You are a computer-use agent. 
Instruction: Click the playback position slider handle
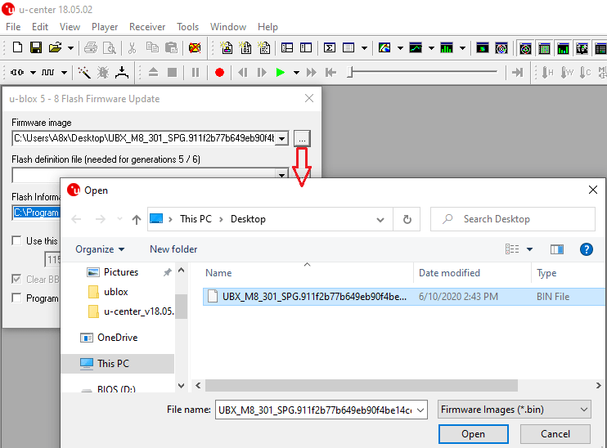pos(350,72)
